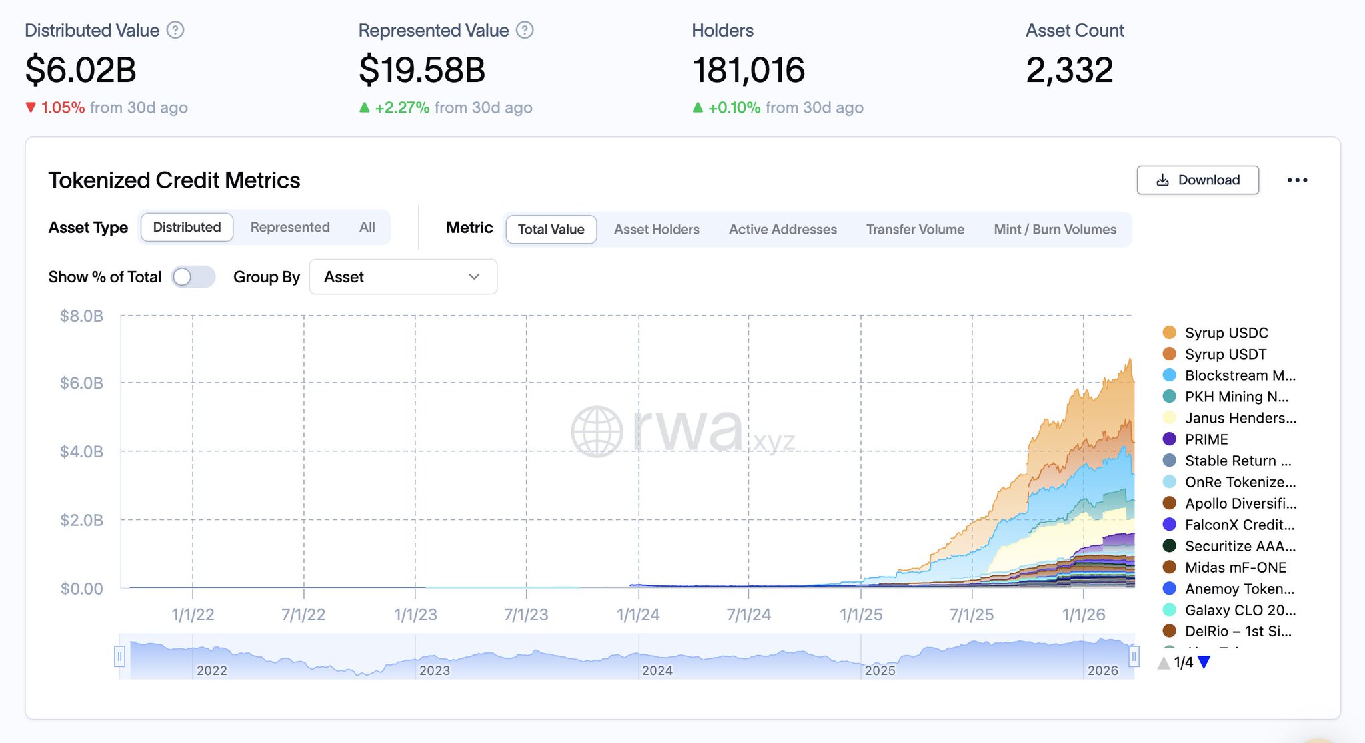Grab the left range slider handle
Screen dimensions: 1365x743
pyautogui.click(x=119, y=657)
